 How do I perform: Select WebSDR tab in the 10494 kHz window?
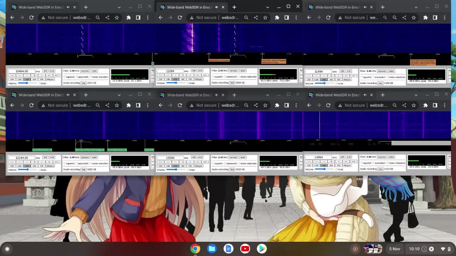click(x=43, y=7)
